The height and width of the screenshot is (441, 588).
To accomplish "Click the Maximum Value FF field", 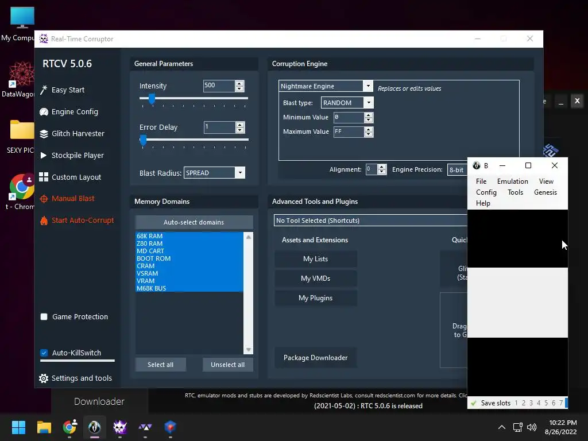I will point(349,131).
